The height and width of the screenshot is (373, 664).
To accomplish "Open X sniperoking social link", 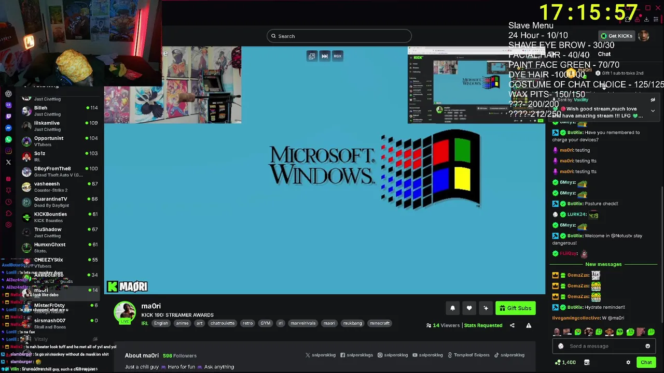I will [x=321, y=355].
